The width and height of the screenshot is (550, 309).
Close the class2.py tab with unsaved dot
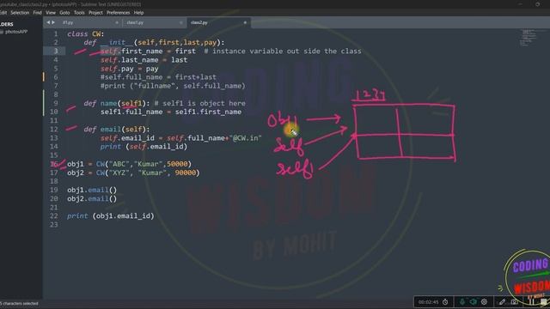tap(245, 22)
